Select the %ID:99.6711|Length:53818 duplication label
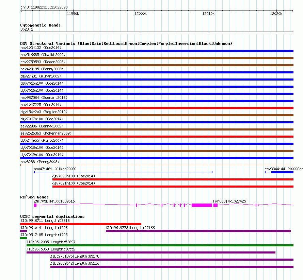The width and height of the screenshot is (303, 280). tap(45, 221)
